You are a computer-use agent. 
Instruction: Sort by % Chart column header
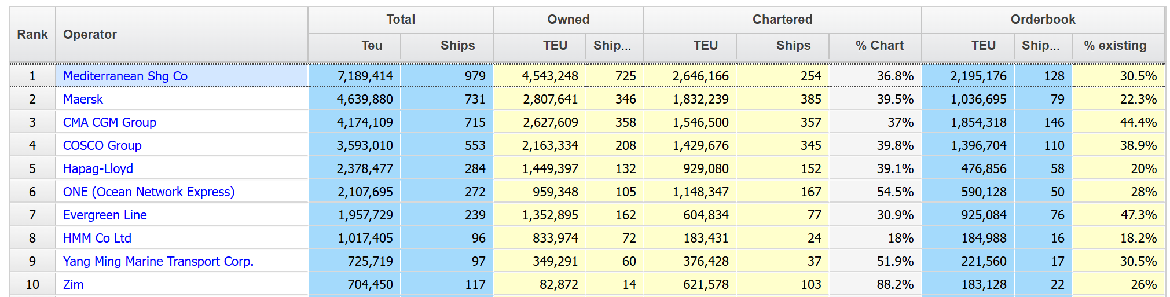click(x=879, y=46)
